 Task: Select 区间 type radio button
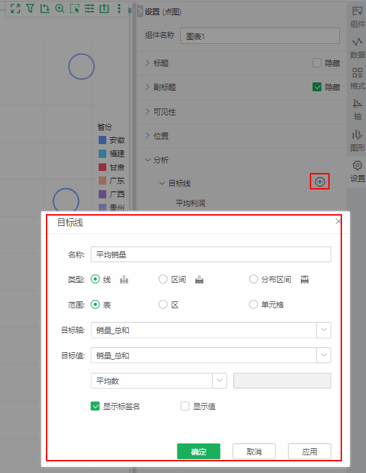click(x=163, y=279)
